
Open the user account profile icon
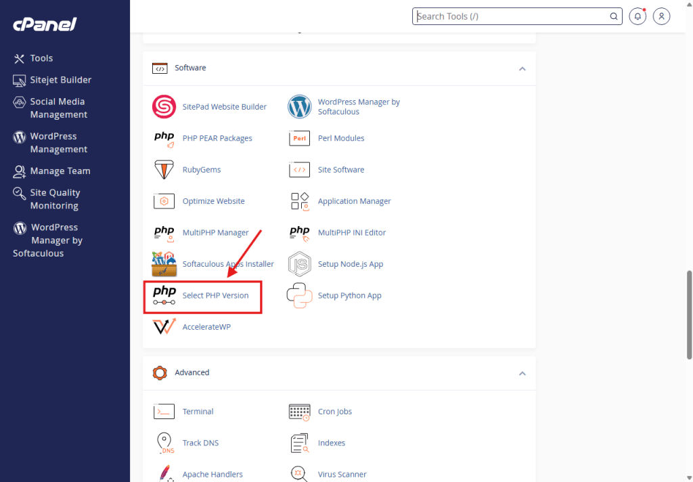click(661, 16)
